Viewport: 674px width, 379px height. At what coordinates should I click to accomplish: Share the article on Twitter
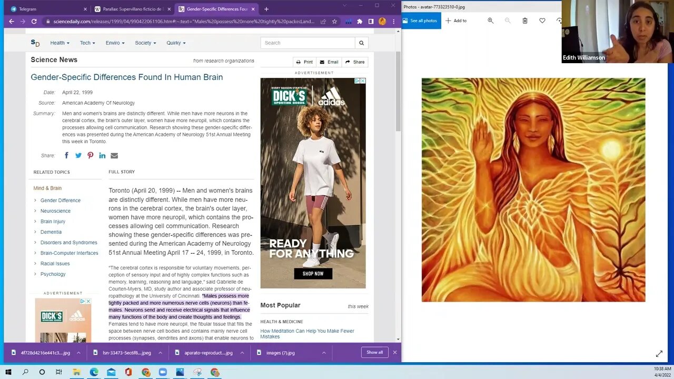tap(78, 155)
